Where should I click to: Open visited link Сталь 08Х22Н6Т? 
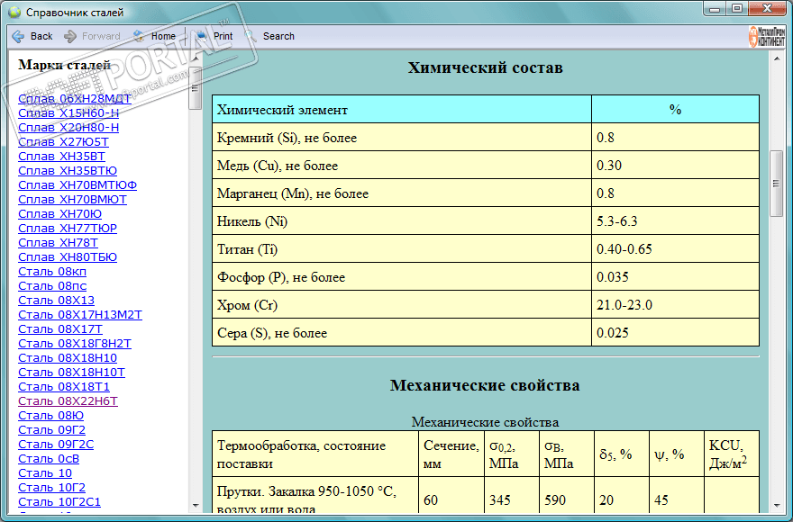tap(68, 400)
